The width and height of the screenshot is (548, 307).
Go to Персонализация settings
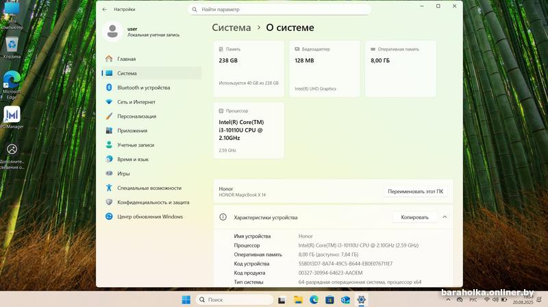pos(151,116)
